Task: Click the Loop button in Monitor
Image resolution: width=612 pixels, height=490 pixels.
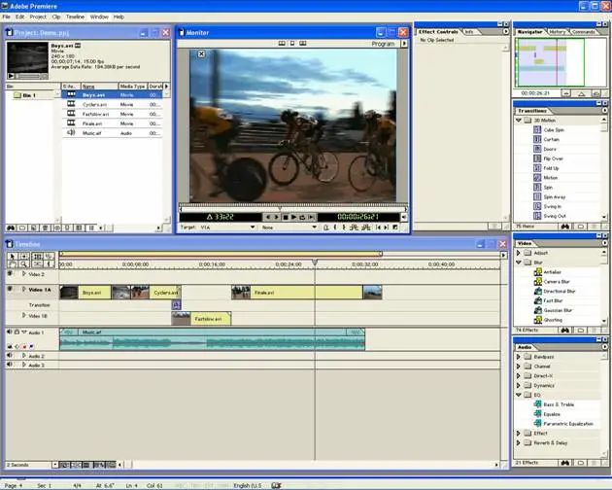Action: click(x=302, y=217)
